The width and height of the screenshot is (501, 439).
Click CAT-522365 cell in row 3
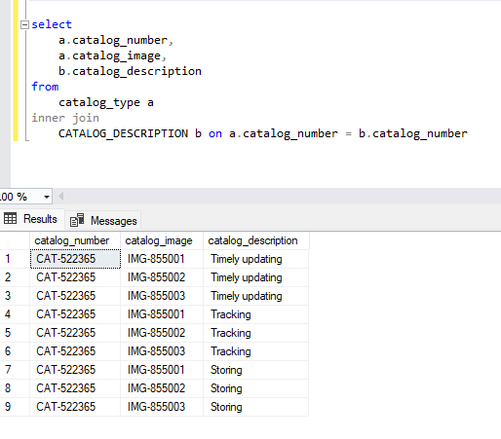(75, 296)
